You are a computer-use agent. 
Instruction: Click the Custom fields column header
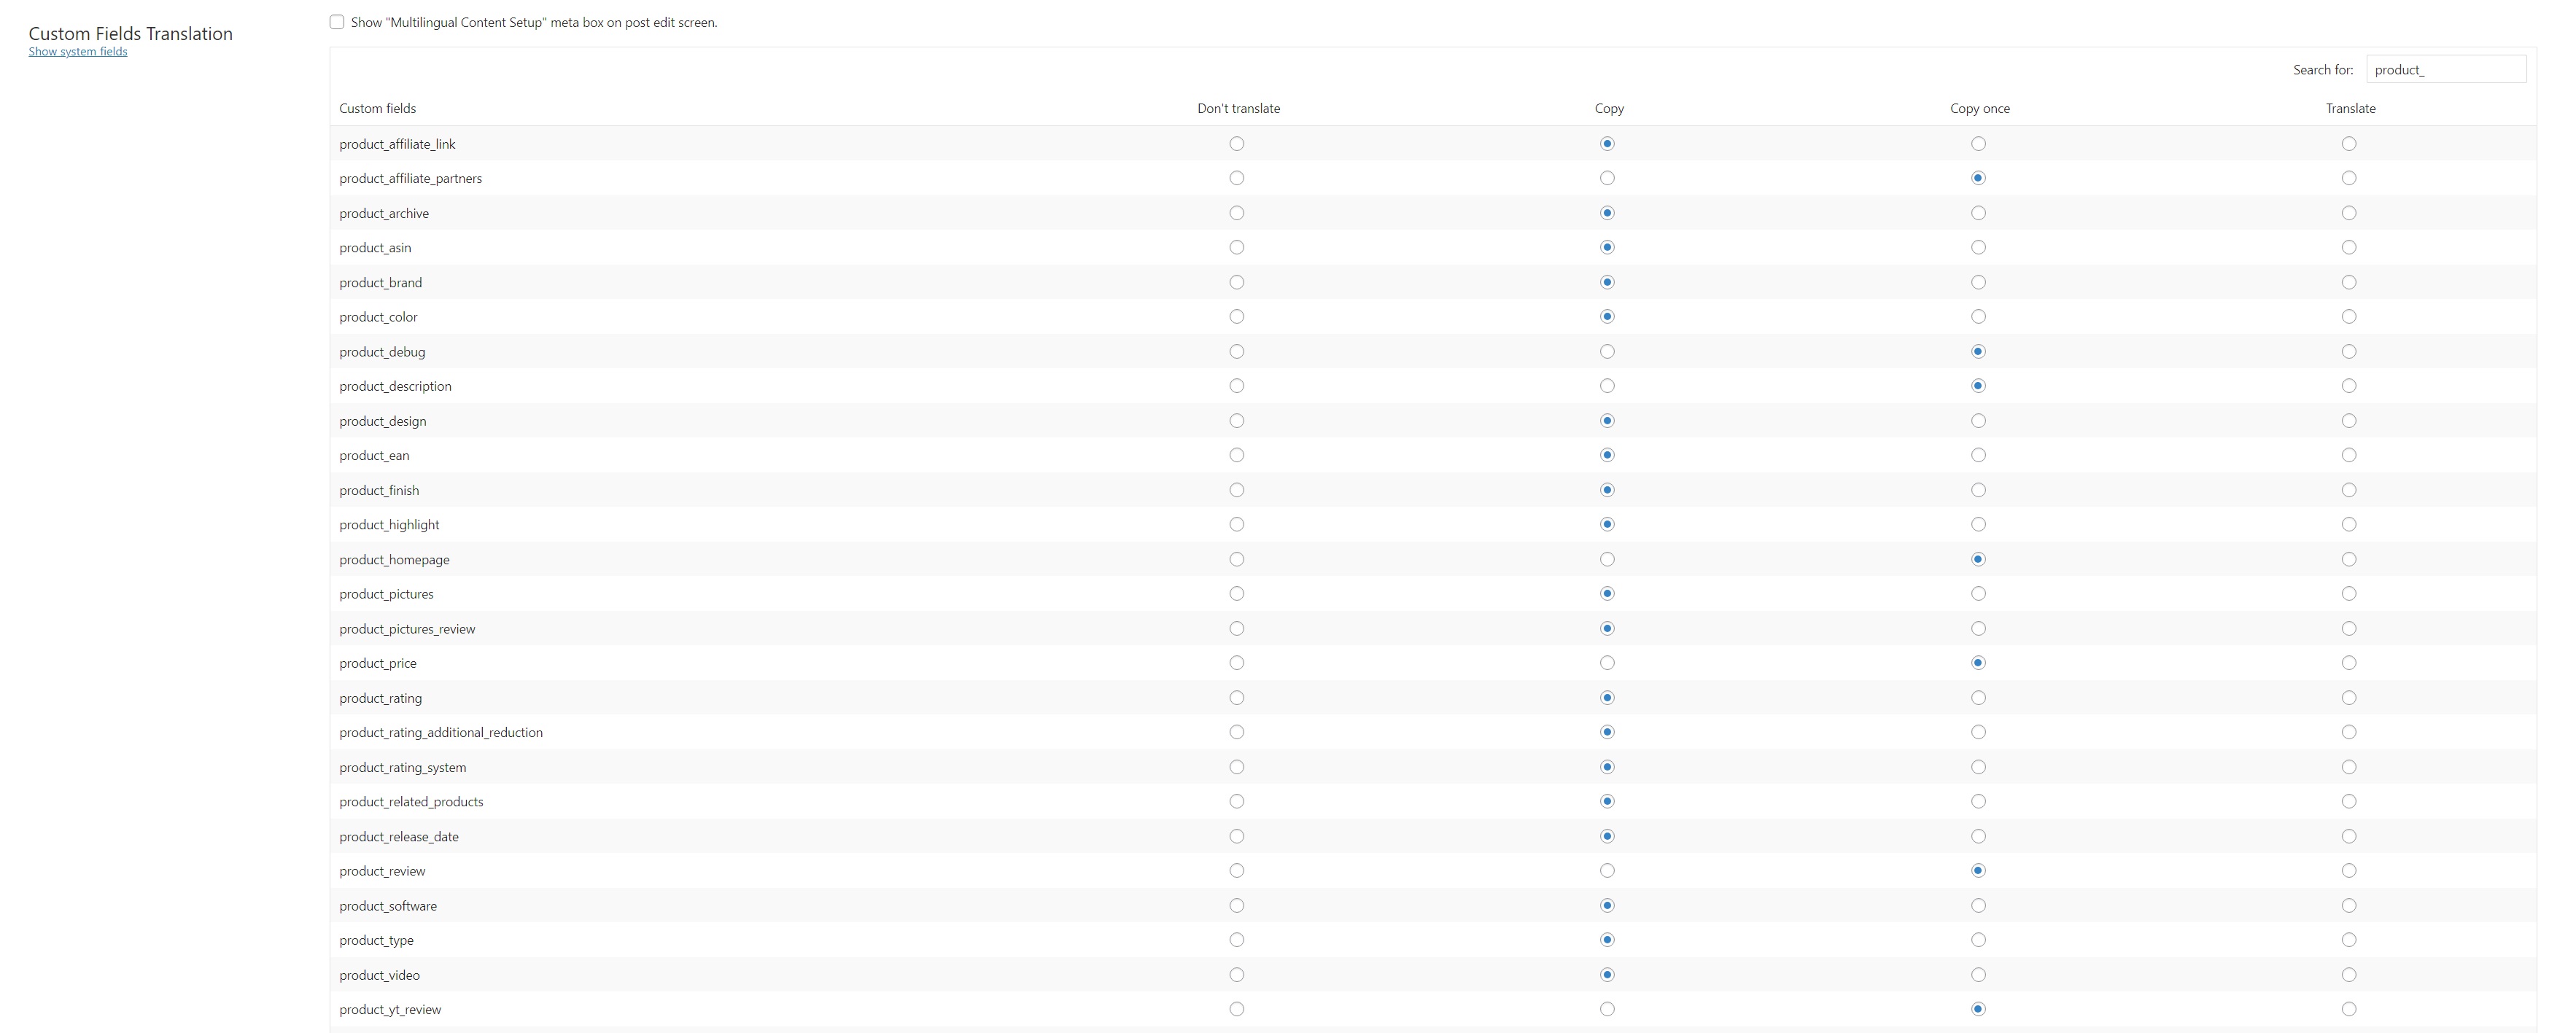pyautogui.click(x=378, y=108)
